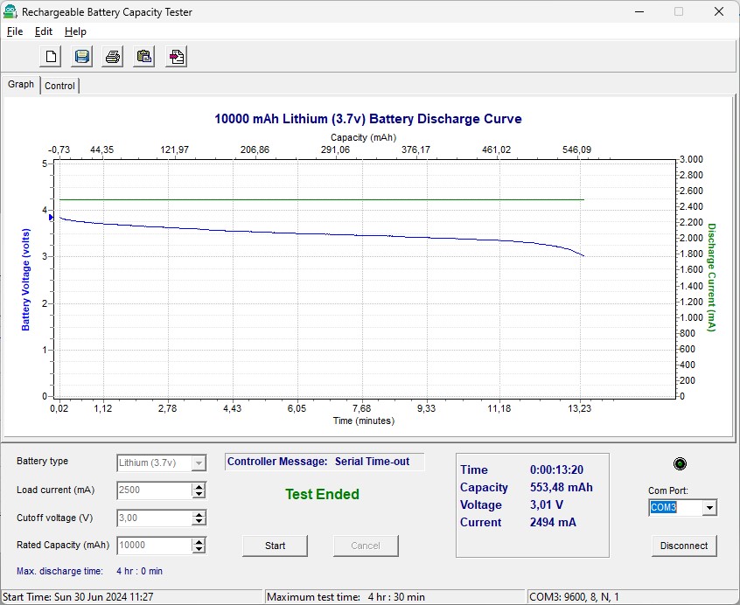The image size is (740, 605).
Task: Click the clipboard copy toolbar icon
Action: pyautogui.click(x=144, y=57)
